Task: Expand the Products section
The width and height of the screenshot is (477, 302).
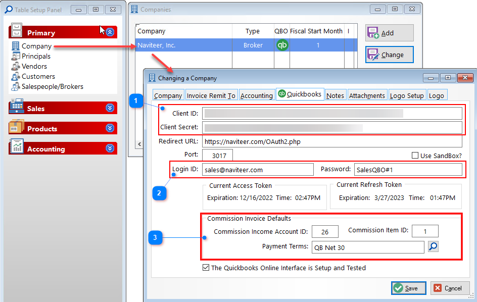Action: (110, 128)
